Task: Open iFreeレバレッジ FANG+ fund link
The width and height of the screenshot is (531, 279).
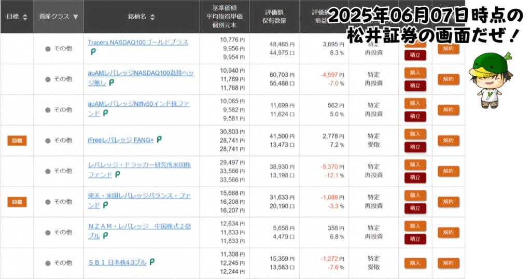Action: click(x=120, y=140)
